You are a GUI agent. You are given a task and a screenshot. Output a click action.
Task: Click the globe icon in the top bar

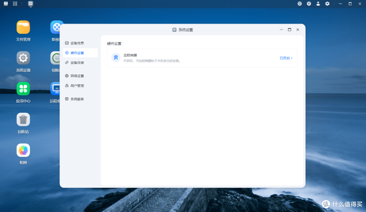pos(300,3)
